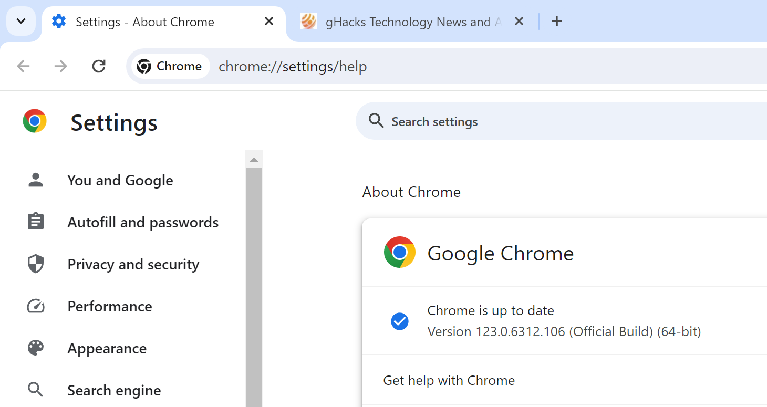Click the magnifier icon in Search settings
This screenshot has width=767, height=407.
point(376,121)
